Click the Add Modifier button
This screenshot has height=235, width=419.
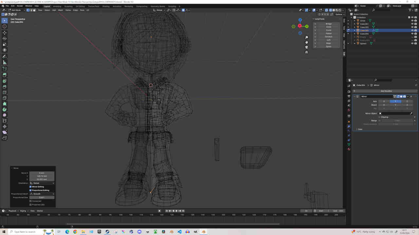click(386, 91)
